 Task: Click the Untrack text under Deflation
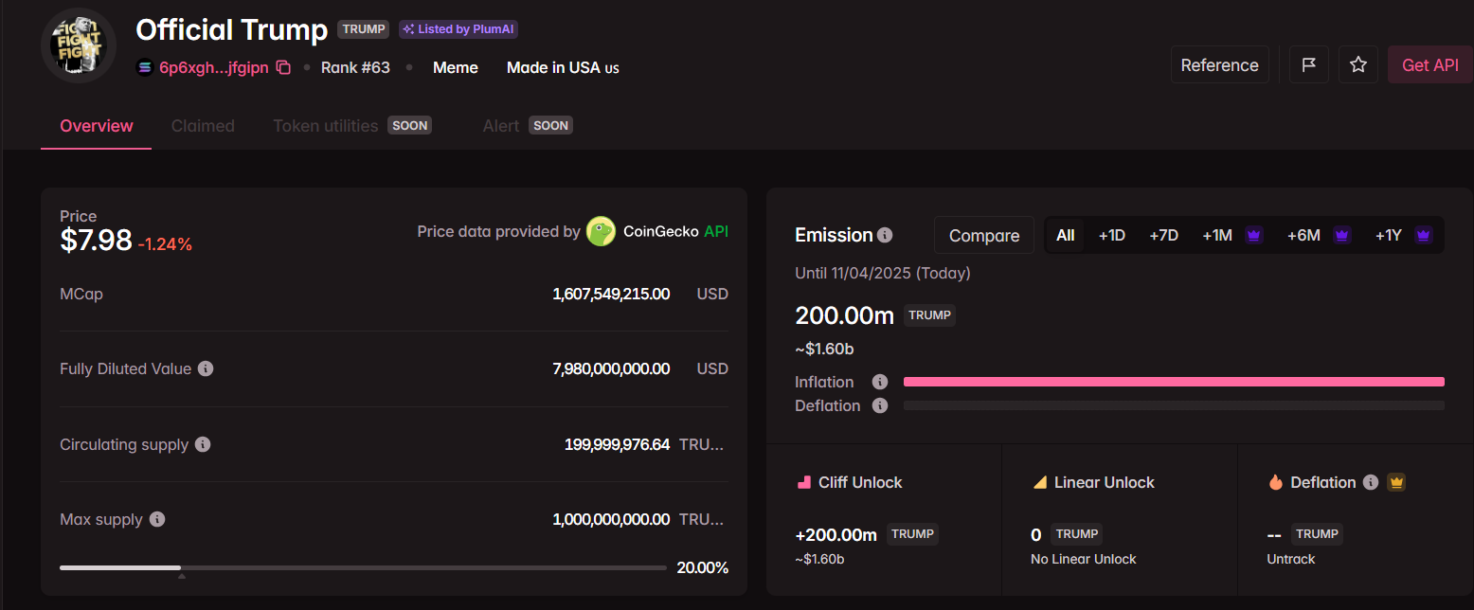coord(1291,559)
